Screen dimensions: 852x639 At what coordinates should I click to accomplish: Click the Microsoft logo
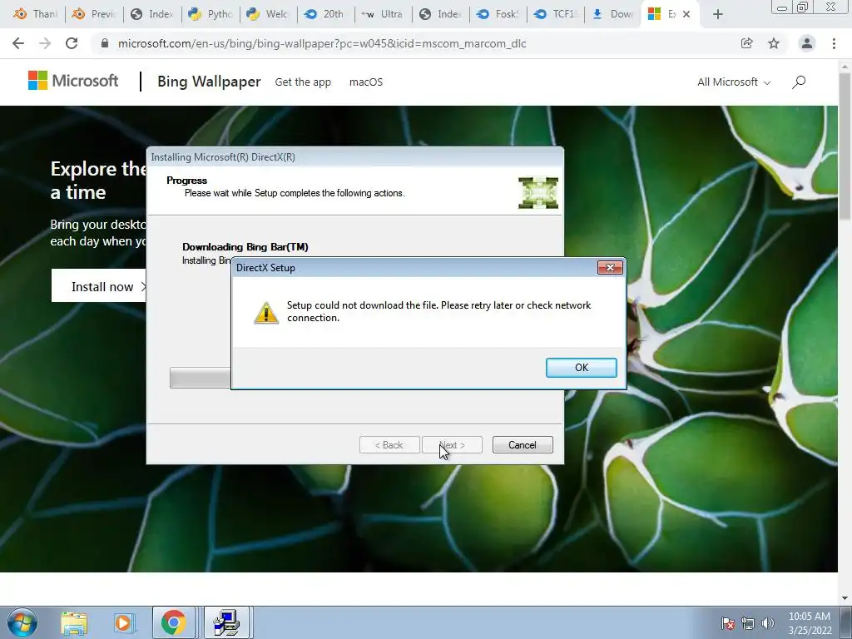[x=73, y=81]
